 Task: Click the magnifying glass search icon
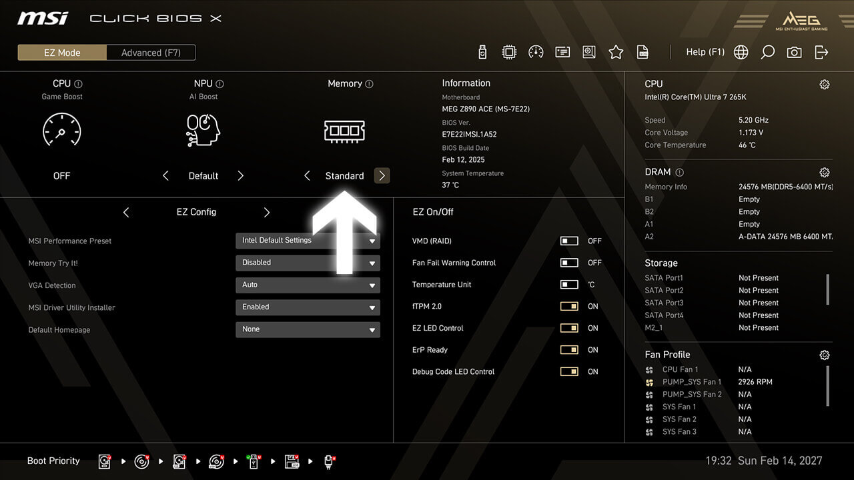[767, 52]
